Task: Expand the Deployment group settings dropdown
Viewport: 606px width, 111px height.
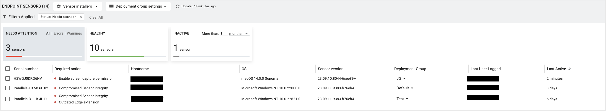Action: tap(165, 6)
